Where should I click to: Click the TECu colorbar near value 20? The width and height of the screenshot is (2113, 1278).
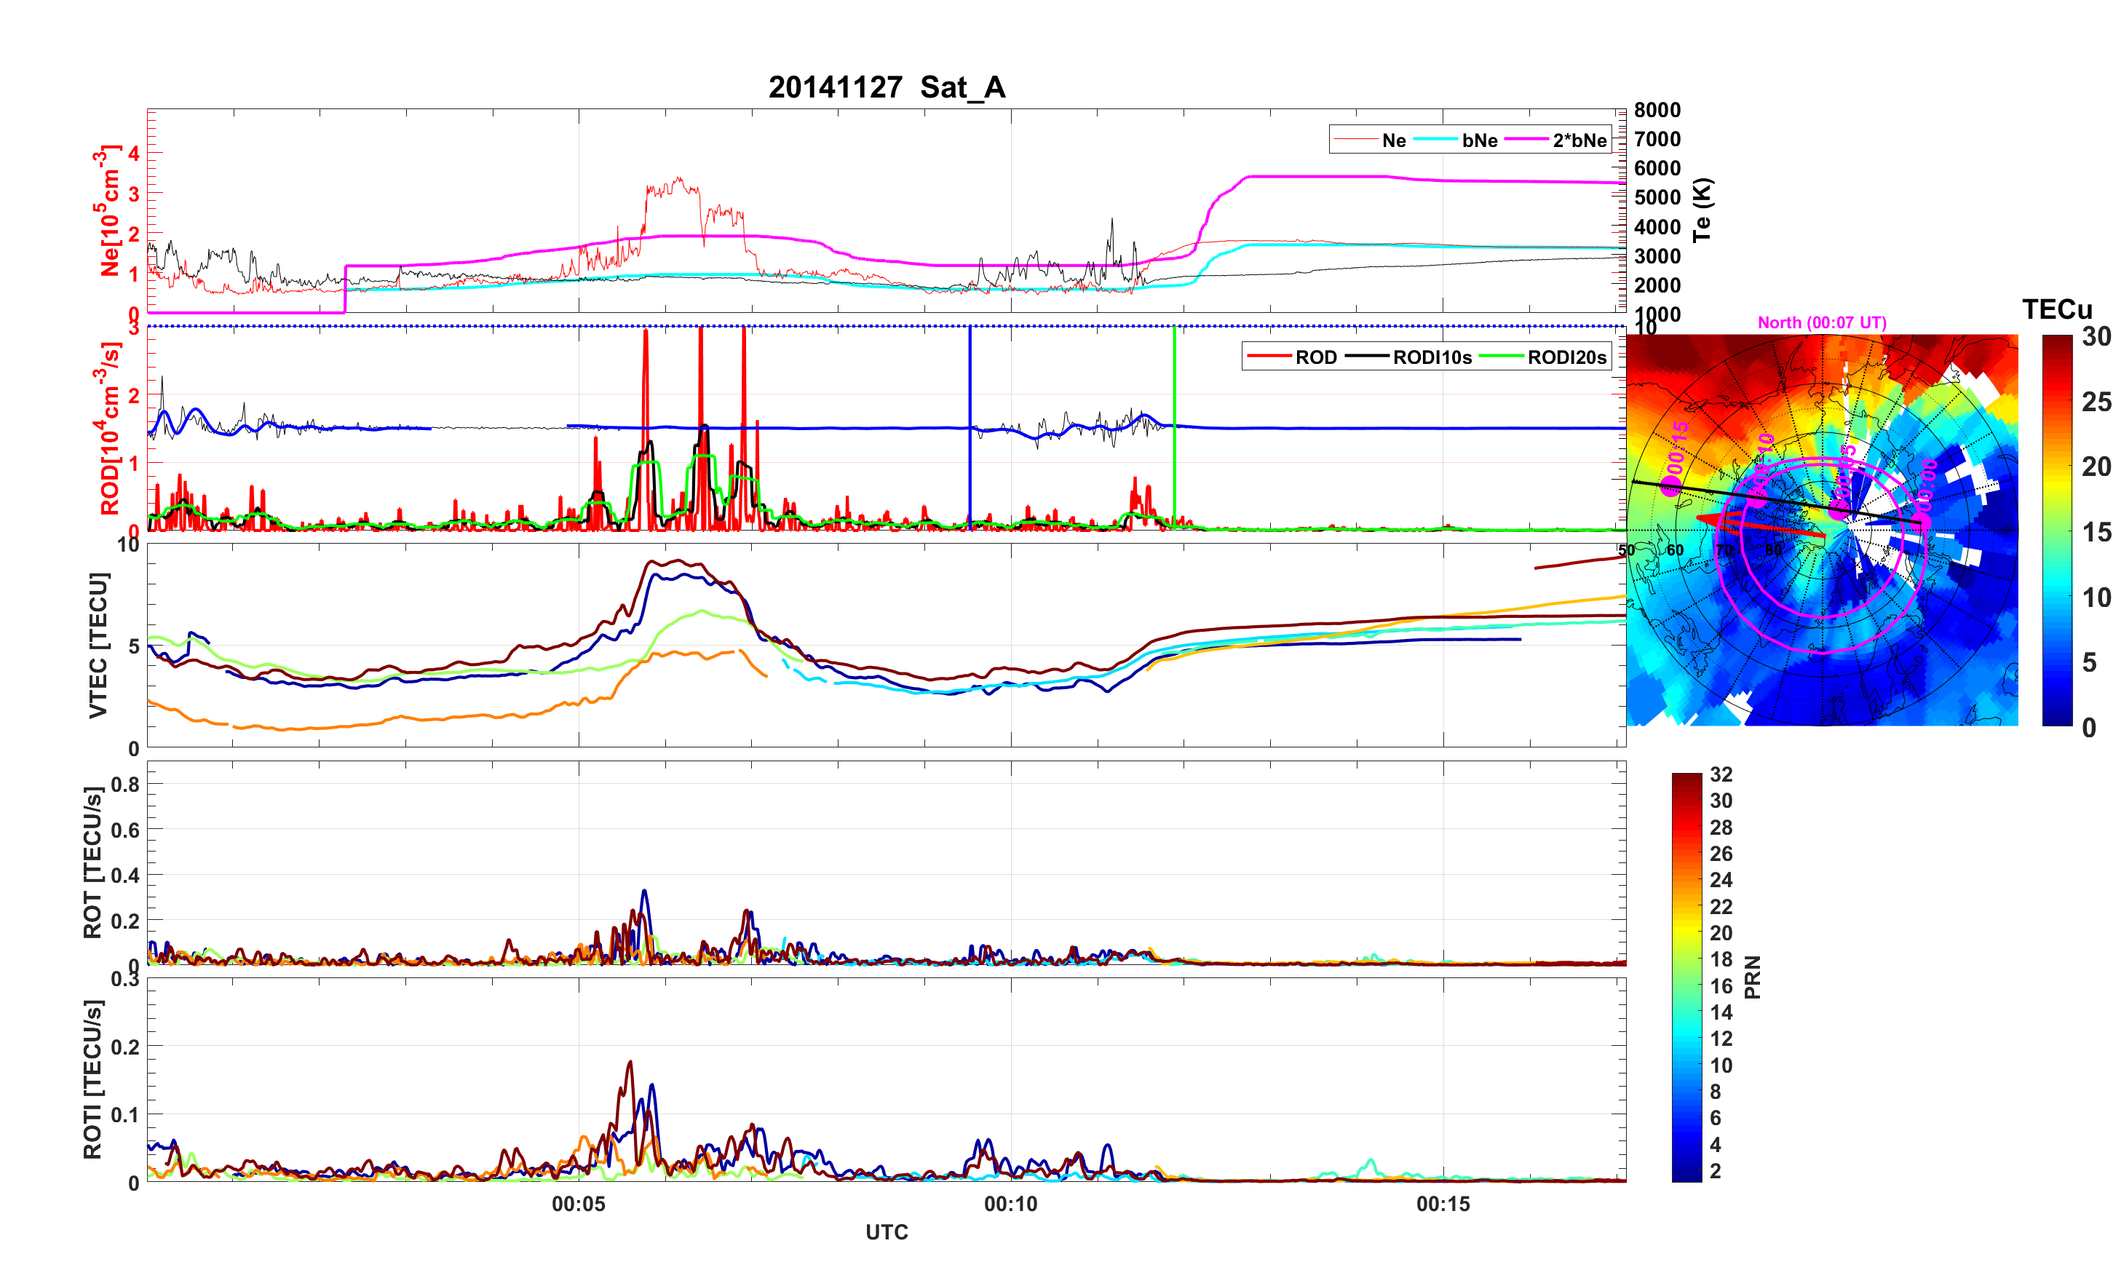(x=2056, y=467)
